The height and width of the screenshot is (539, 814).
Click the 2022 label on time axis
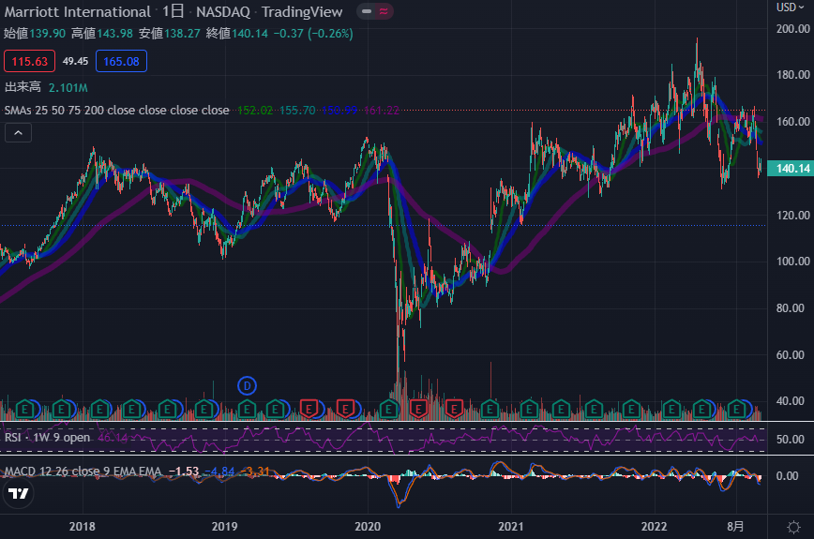(x=654, y=527)
